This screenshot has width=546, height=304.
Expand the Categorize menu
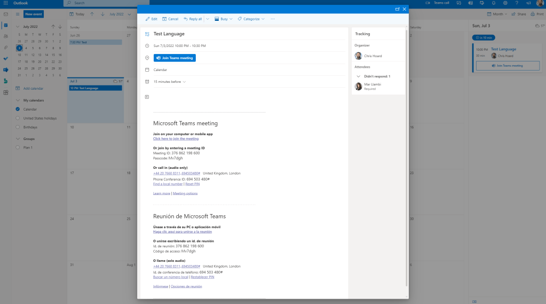[251, 19]
